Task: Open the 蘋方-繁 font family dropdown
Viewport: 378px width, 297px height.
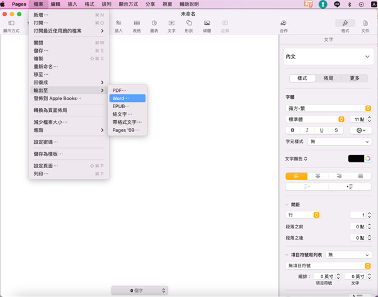Action: 328,108
